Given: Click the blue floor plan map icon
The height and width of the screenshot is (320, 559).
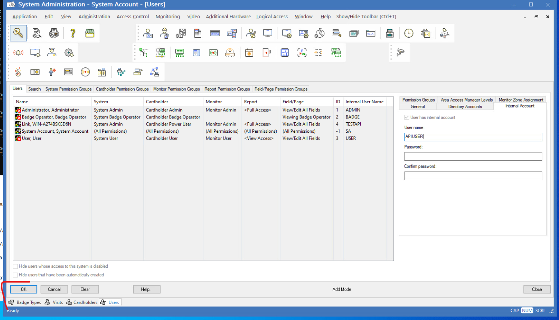Looking at the screenshot, I should [285, 53].
